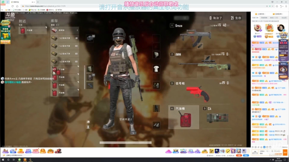Click the Windows search circle icon
The height and width of the screenshot is (162, 289).
(8, 160)
